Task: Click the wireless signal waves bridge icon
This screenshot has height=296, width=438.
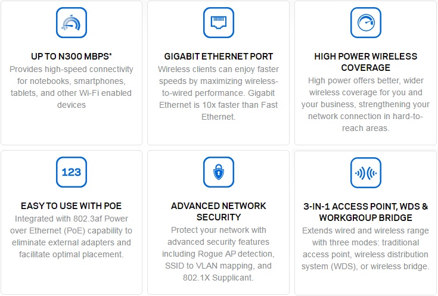Action: 366,173
